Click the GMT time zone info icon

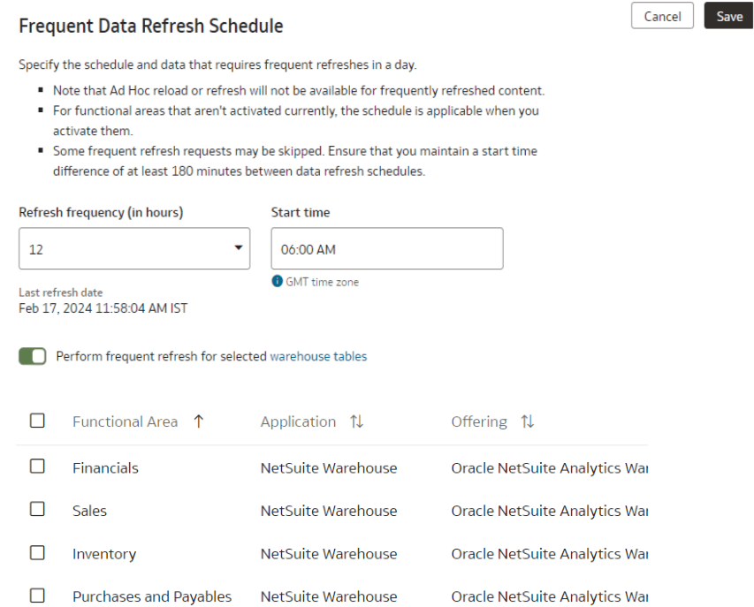[x=277, y=281]
